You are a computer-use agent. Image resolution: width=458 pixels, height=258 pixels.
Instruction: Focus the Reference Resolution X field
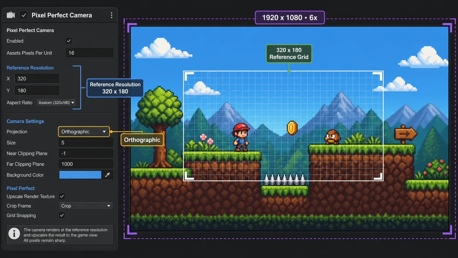[37, 79]
